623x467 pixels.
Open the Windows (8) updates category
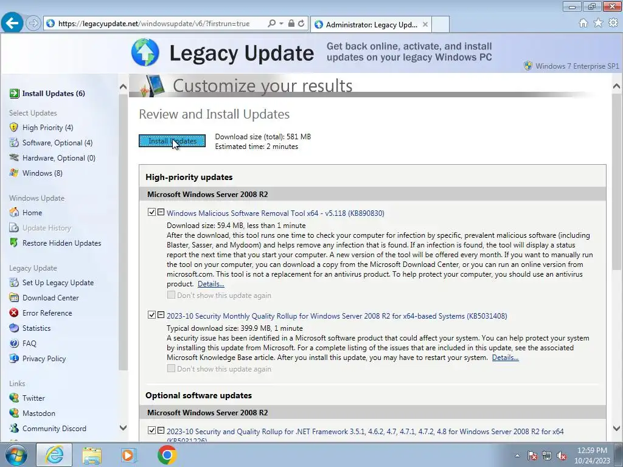coord(42,173)
